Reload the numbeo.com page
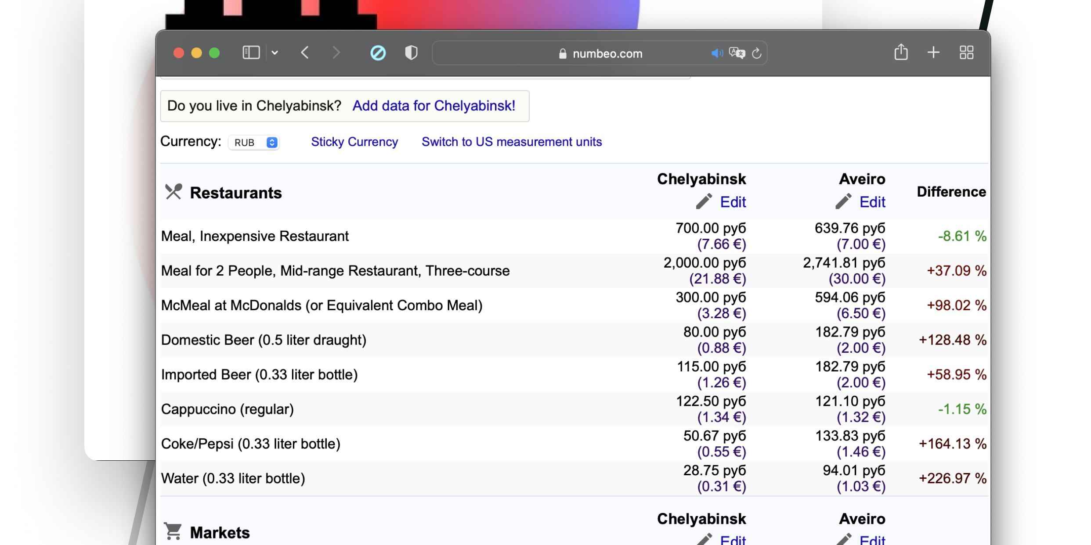The image size is (1091, 545). pos(757,54)
